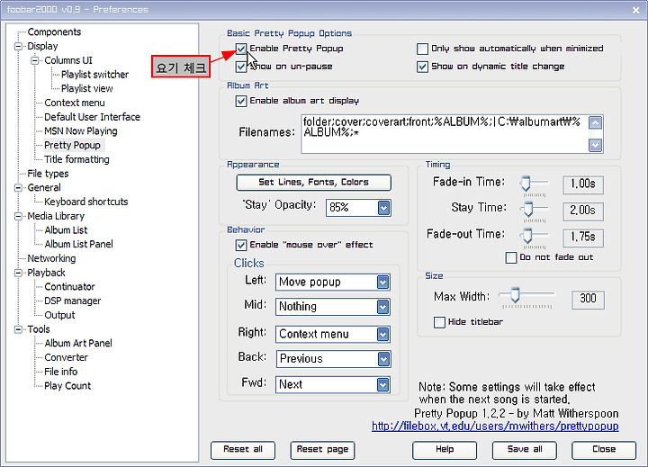Viewport: 648px width, 467px height.
Task: Select Album Art Panel tree item
Action: pyautogui.click(x=78, y=344)
